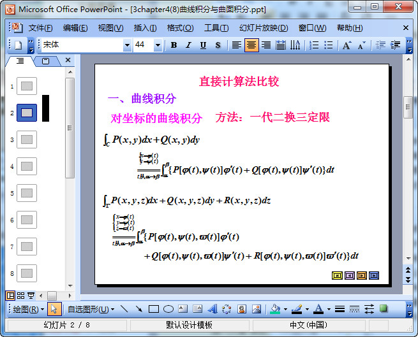Screen dimensions: 418x337
Task: Expand standard toolbar options
Action: 31,45
